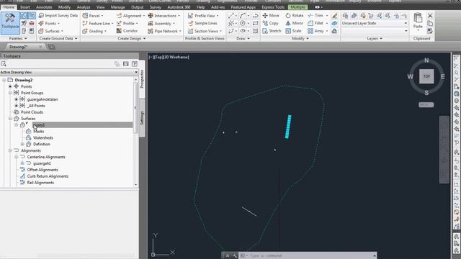Open the Annotate ribbon tab
Viewport: 461px width, 259px height.
pos(44,7)
